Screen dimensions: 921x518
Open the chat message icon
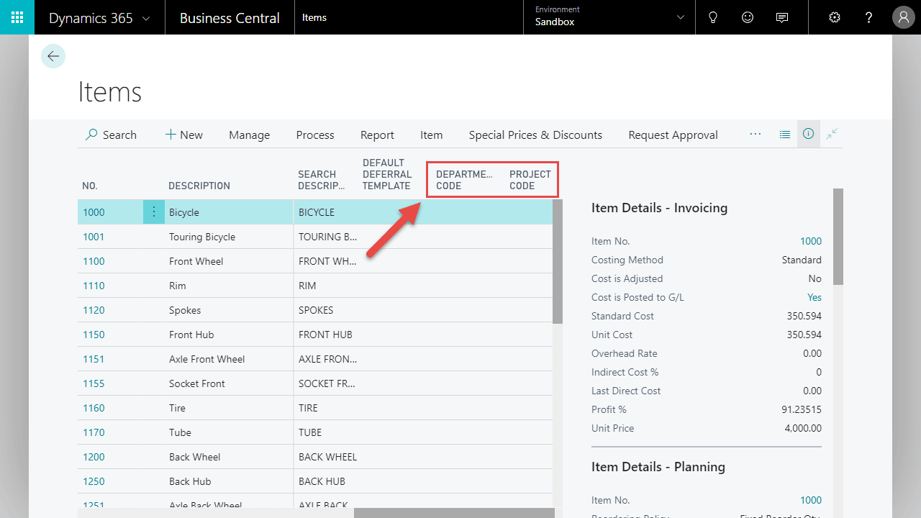(x=782, y=17)
